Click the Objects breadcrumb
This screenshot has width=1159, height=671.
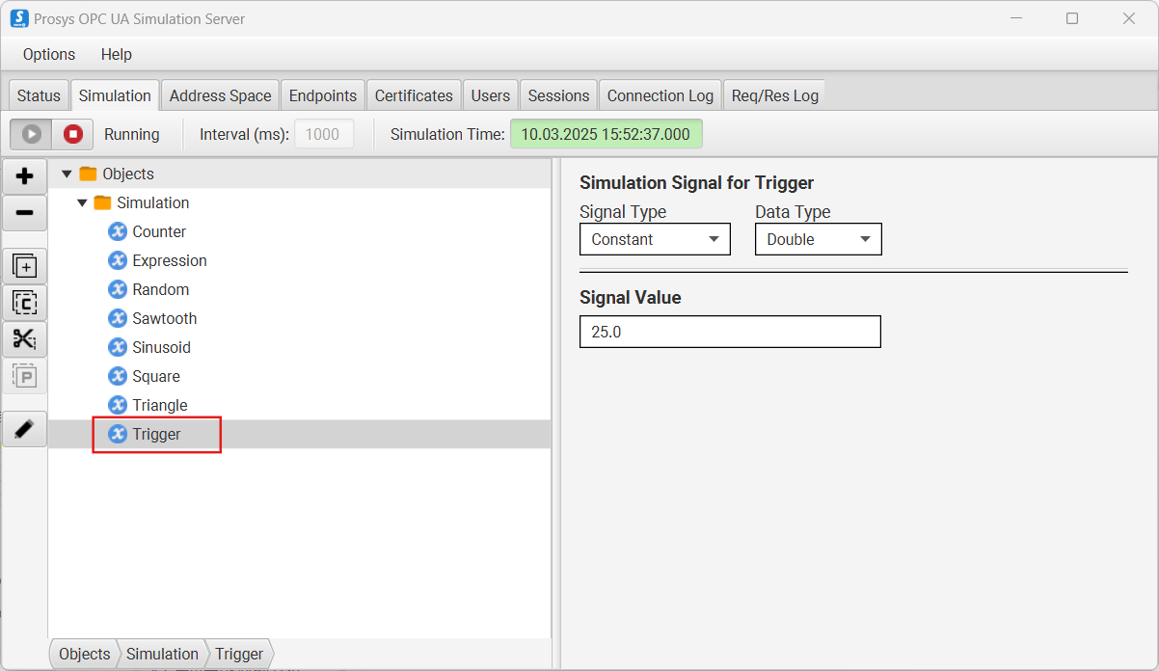tap(85, 654)
